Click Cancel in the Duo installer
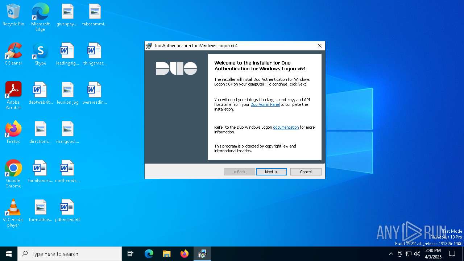The width and height of the screenshot is (464, 261). [x=306, y=172]
